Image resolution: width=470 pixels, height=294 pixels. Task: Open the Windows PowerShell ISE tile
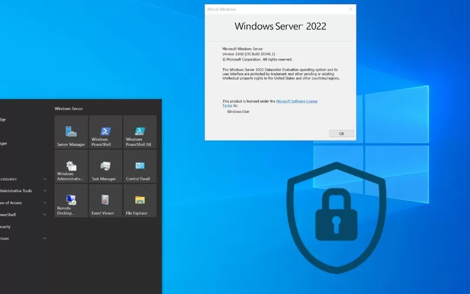[140, 132]
